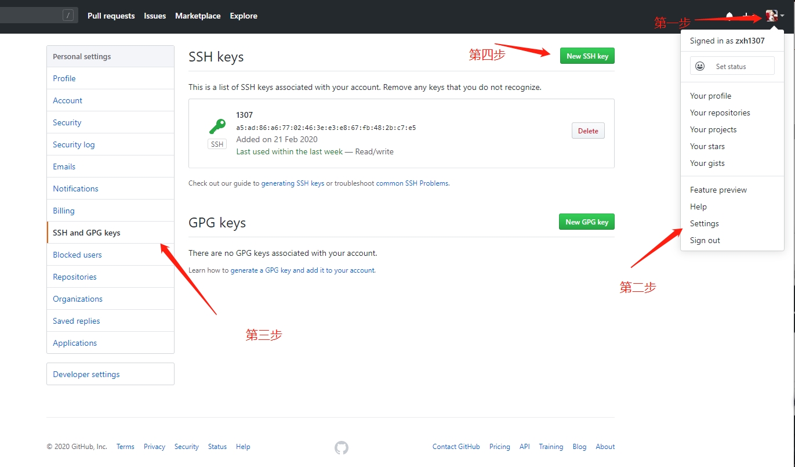Click the SSH key title 1307

click(245, 115)
